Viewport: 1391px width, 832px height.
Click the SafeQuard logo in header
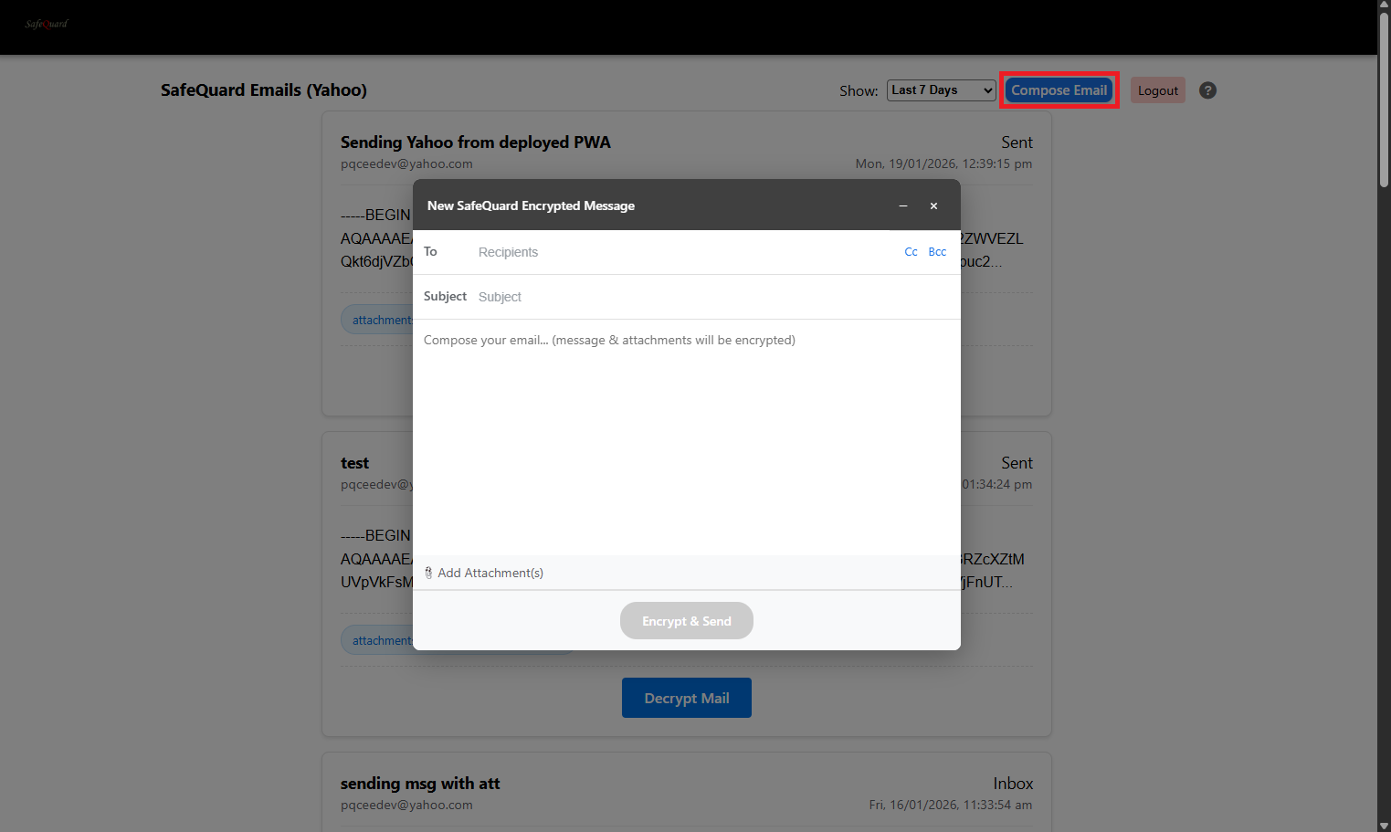click(47, 24)
